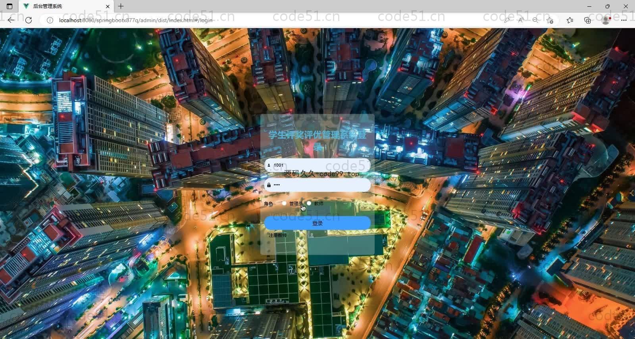
Task: Open the Edge settings and more menu
Action: [624, 20]
